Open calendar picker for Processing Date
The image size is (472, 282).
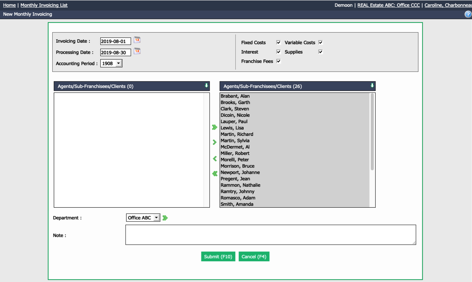(x=137, y=51)
